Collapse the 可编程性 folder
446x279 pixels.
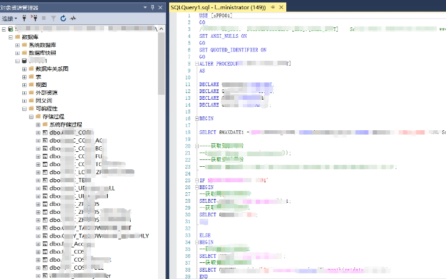[x=24, y=108]
